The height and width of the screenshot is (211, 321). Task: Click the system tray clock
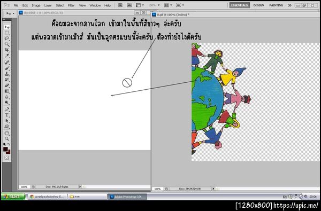click(313, 197)
